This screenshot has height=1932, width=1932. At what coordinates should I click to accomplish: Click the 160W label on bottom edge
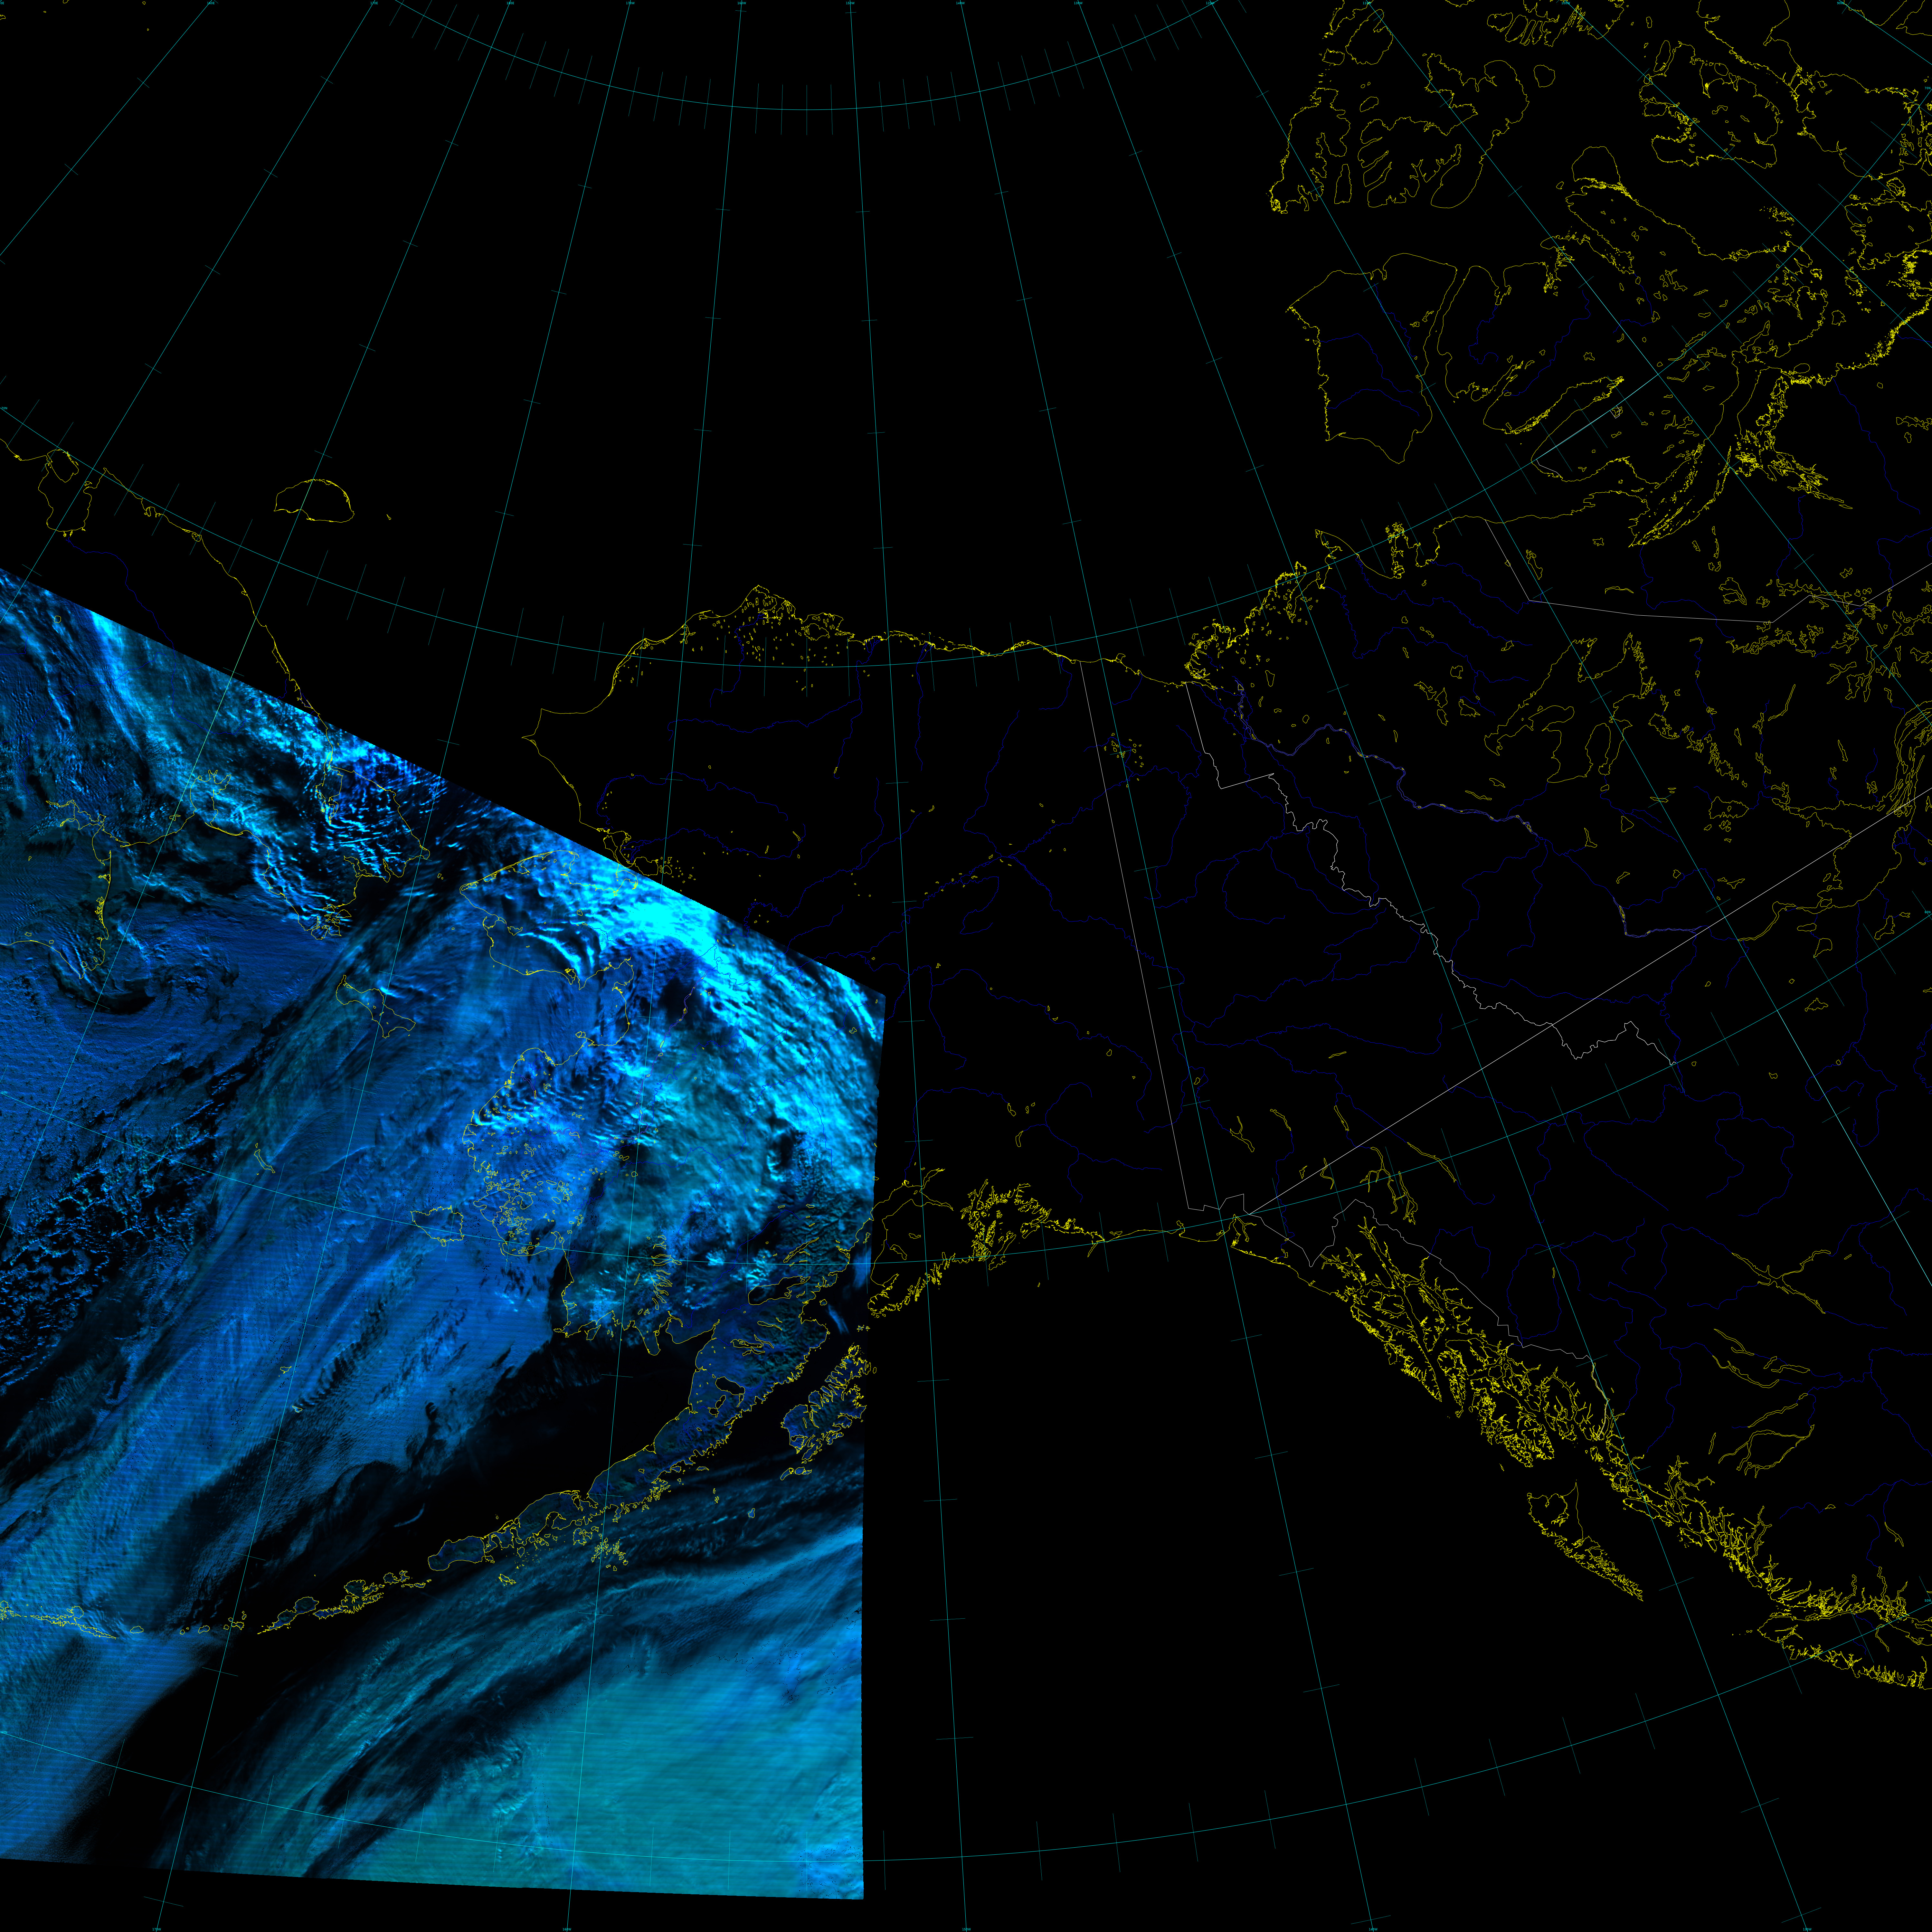[567, 1929]
